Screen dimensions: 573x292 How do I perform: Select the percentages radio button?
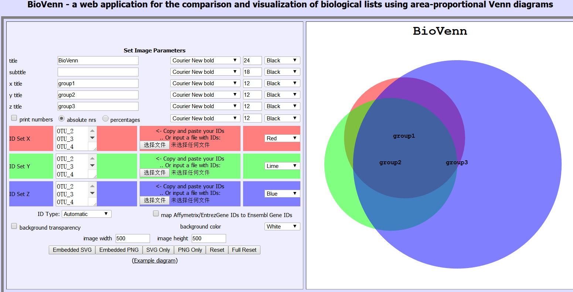(x=105, y=118)
